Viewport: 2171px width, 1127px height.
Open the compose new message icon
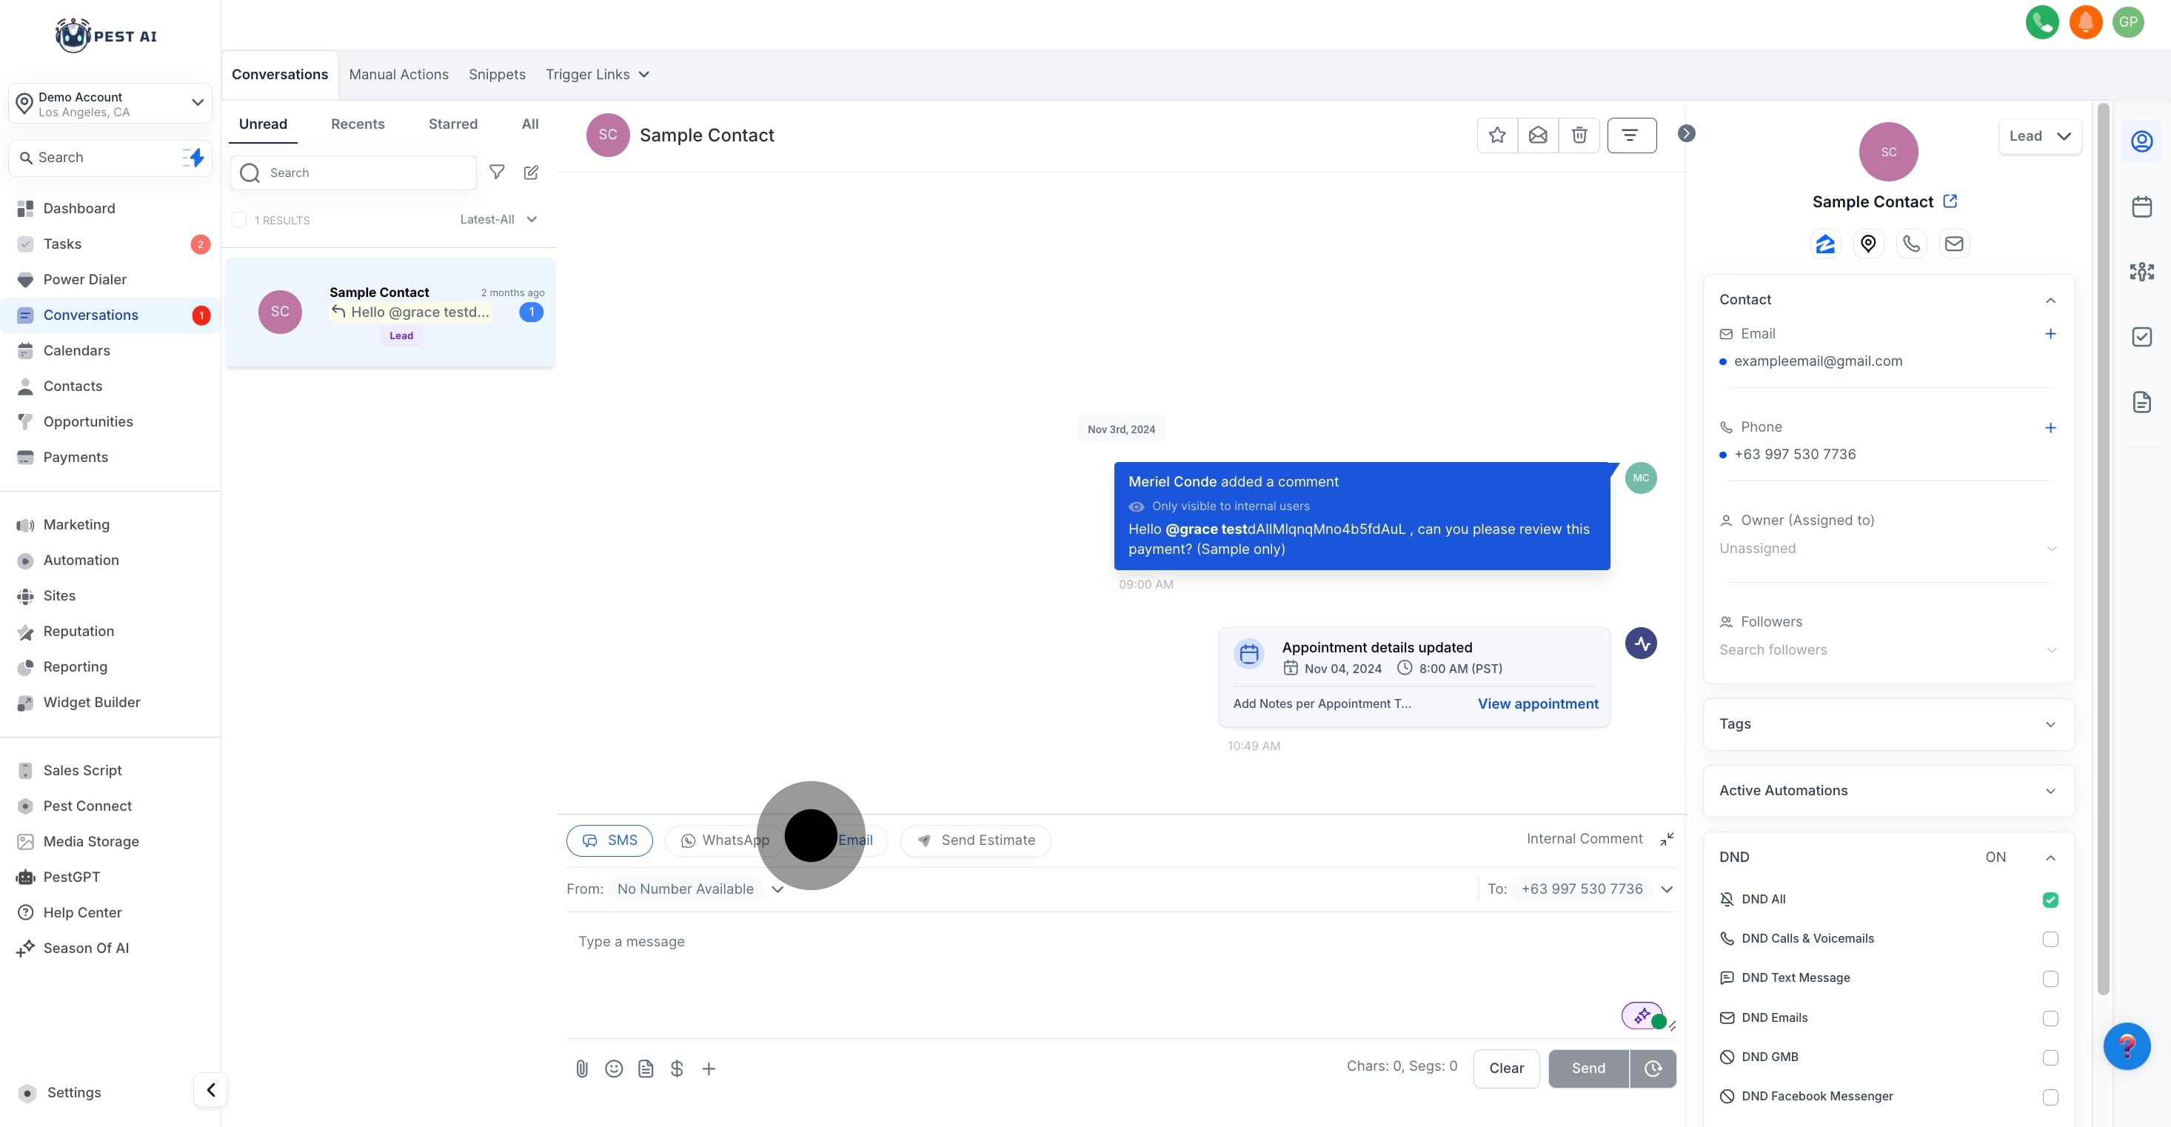pos(531,172)
